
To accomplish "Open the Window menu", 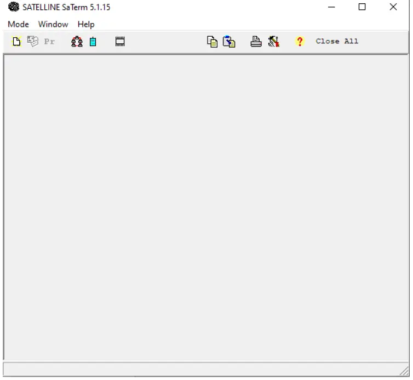I will point(53,24).
